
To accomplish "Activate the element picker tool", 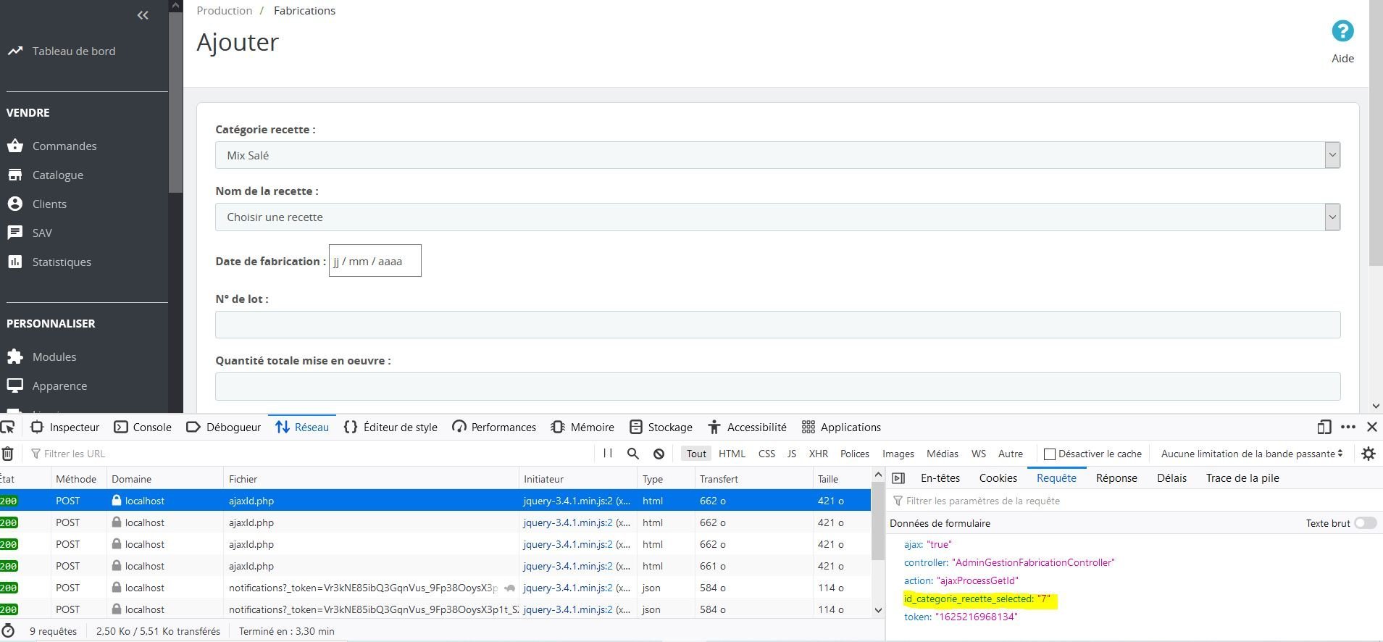I will (8, 427).
